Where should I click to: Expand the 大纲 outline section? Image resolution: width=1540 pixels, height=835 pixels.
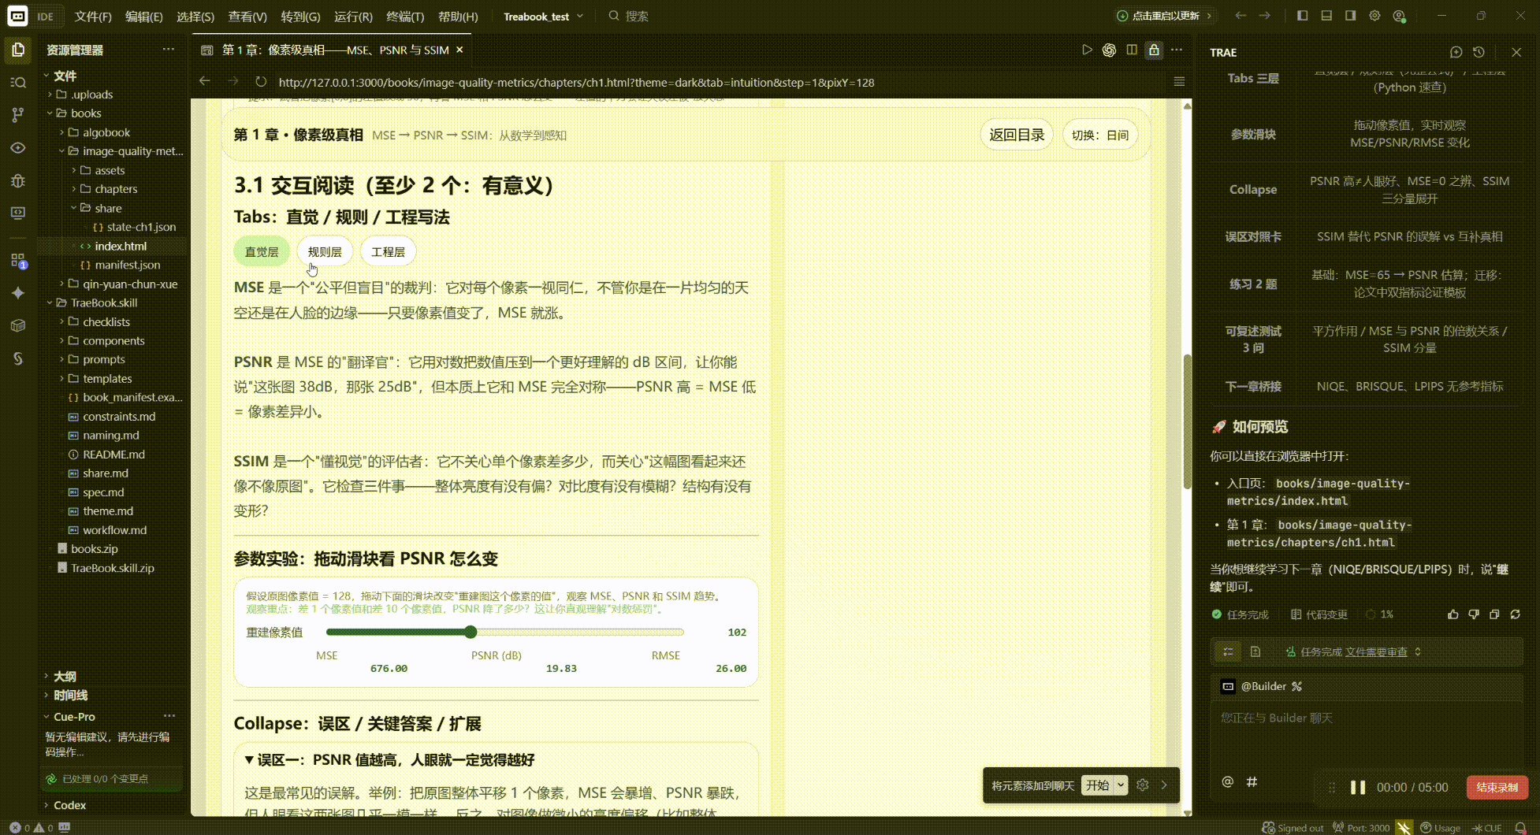tap(65, 676)
